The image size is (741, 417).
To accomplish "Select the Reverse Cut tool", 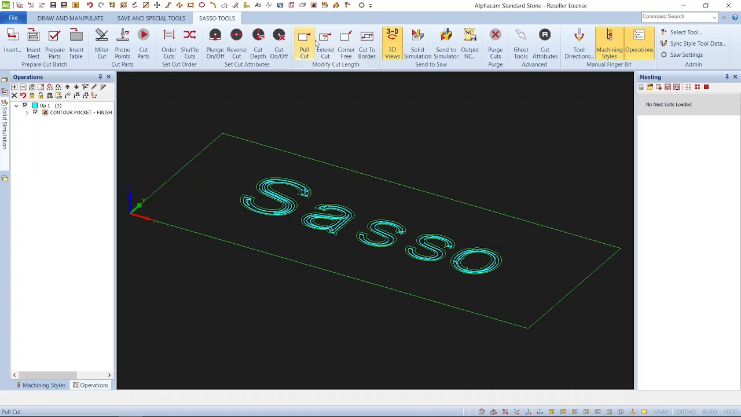I will coord(236,44).
